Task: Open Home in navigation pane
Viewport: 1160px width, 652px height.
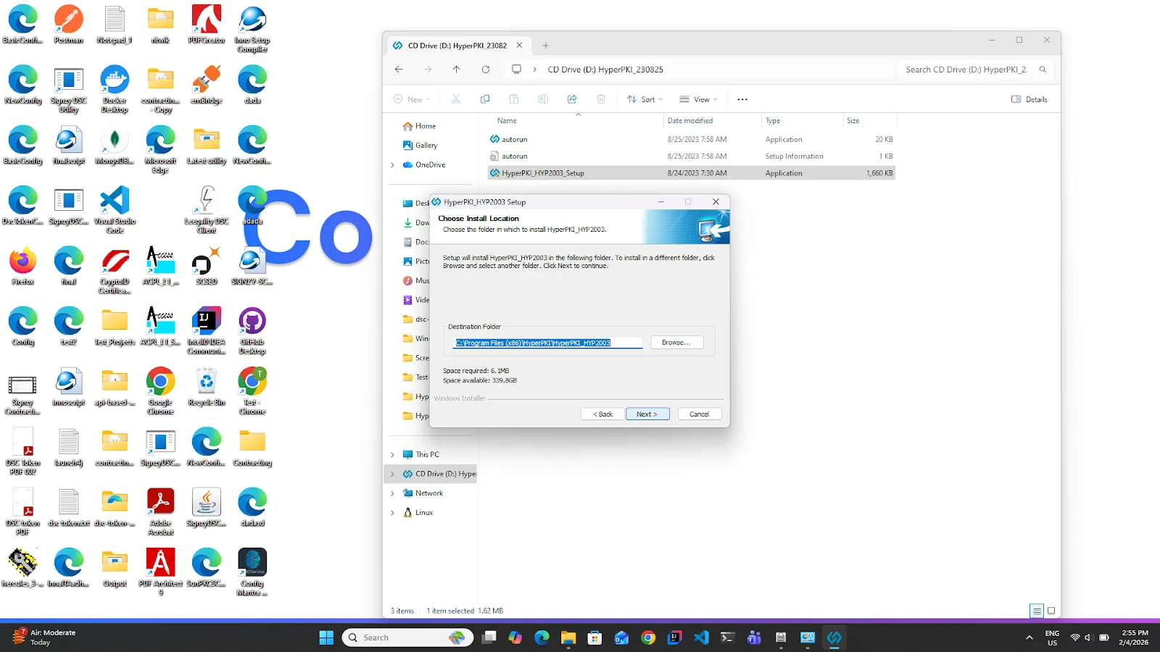Action: pos(426,126)
